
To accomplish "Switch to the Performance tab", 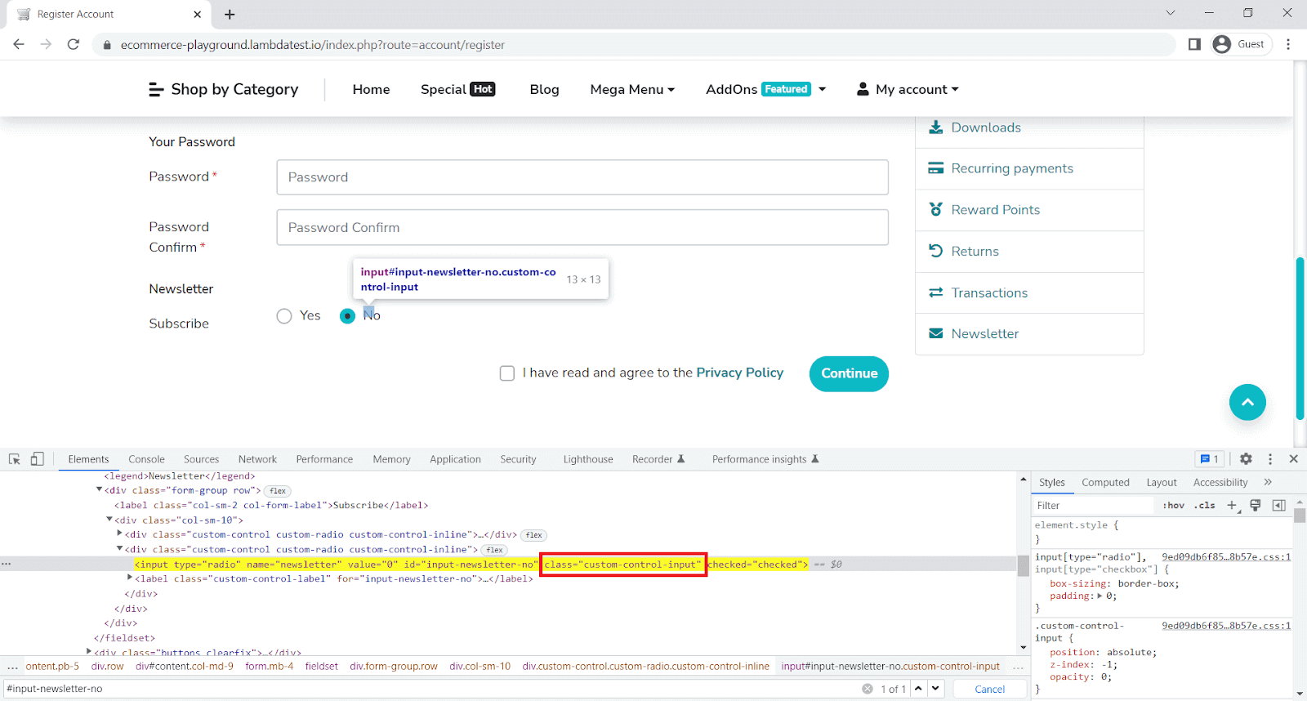I will [324, 459].
